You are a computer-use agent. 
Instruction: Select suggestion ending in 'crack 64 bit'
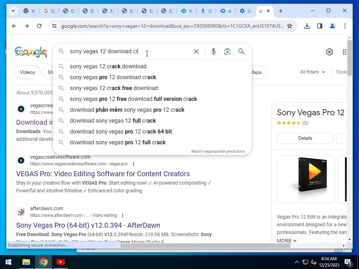point(152,132)
